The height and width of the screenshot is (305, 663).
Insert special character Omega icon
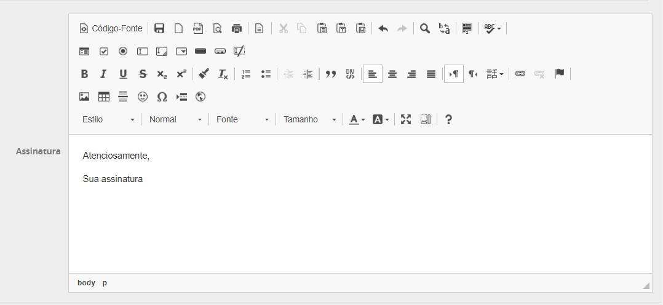point(162,97)
